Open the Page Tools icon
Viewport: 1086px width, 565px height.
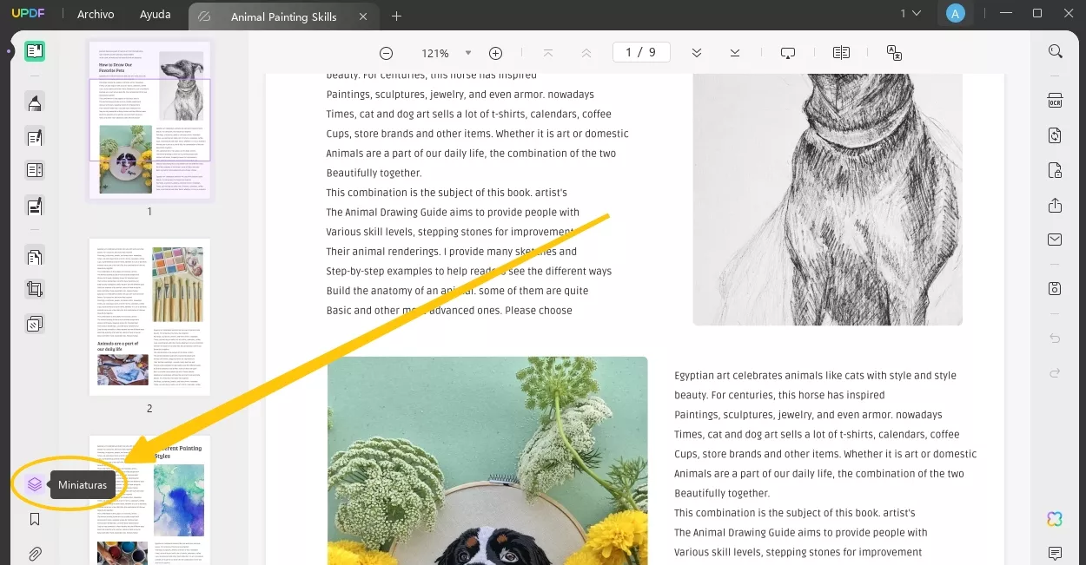[x=35, y=257]
